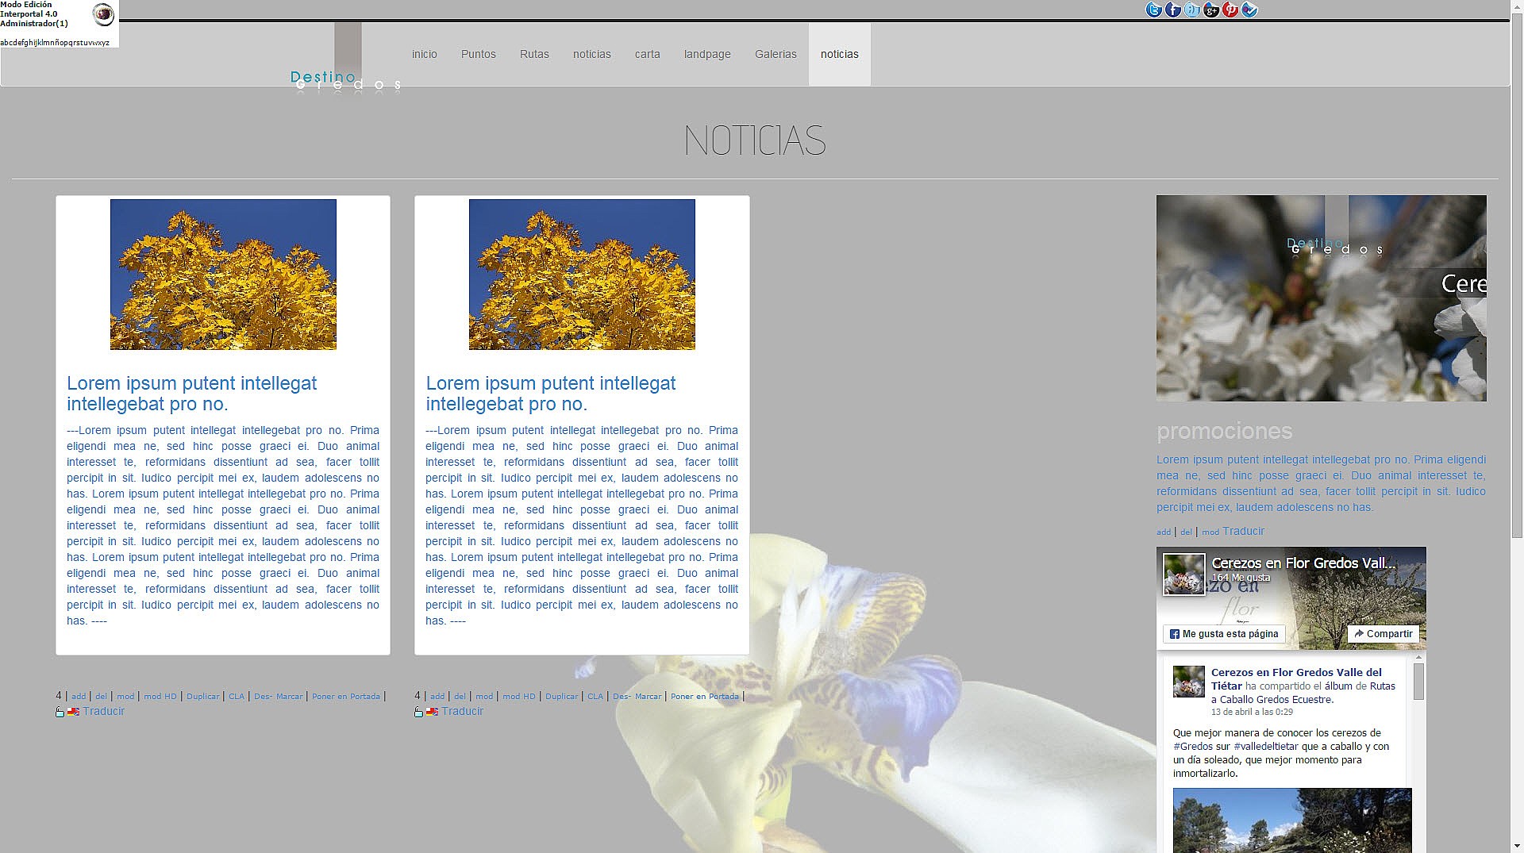This screenshot has width=1524, height=853.
Task: Open the Puntos menu item
Action: (479, 54)
